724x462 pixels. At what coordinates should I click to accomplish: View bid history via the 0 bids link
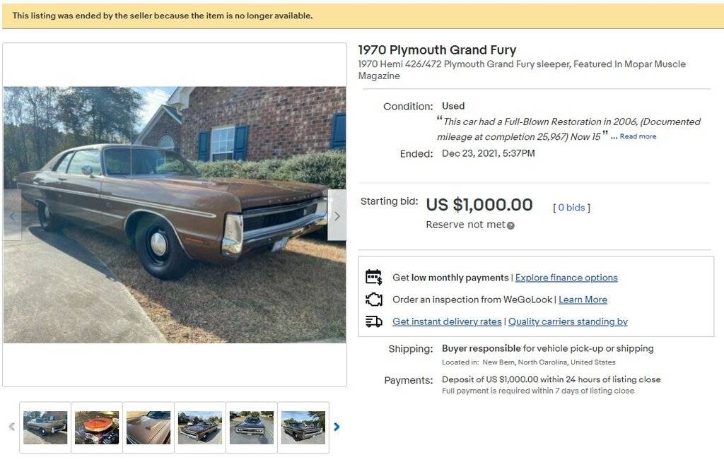572,207
